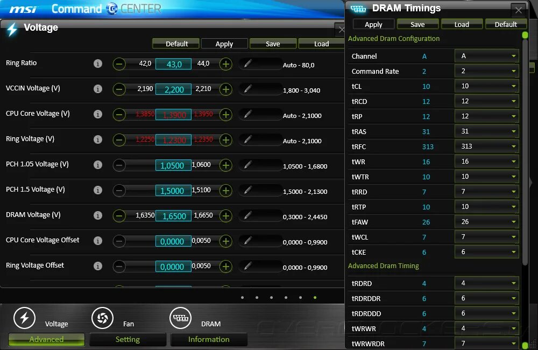538x350 pixels.
Task: Select the Fan section icon
Action: (102, 318)
